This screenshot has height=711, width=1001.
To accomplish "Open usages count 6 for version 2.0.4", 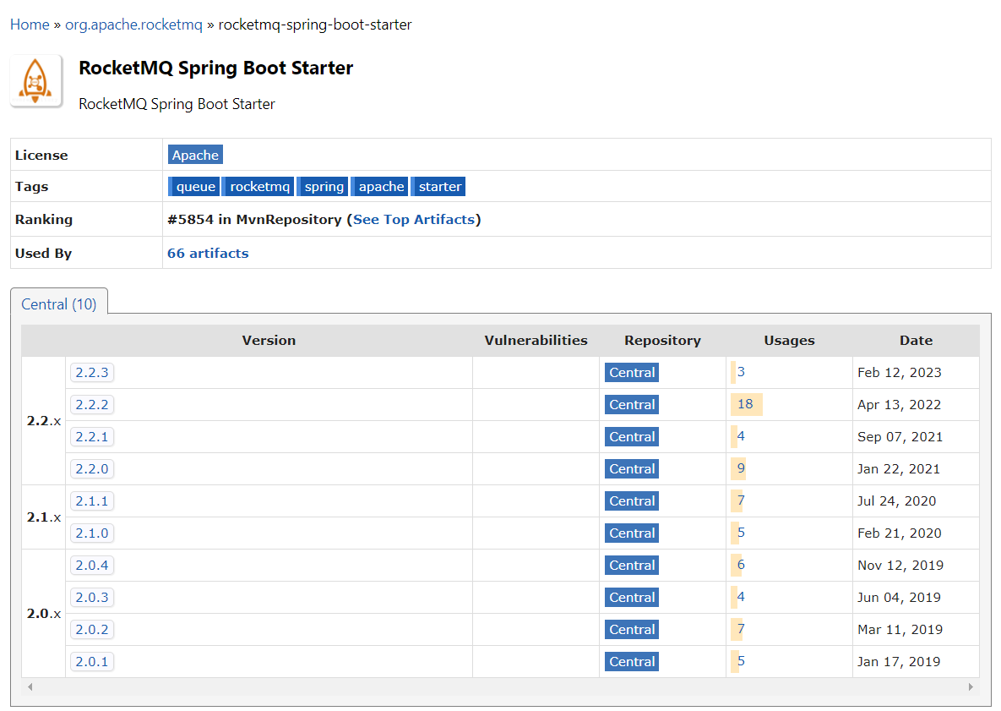I will point(741,565).
